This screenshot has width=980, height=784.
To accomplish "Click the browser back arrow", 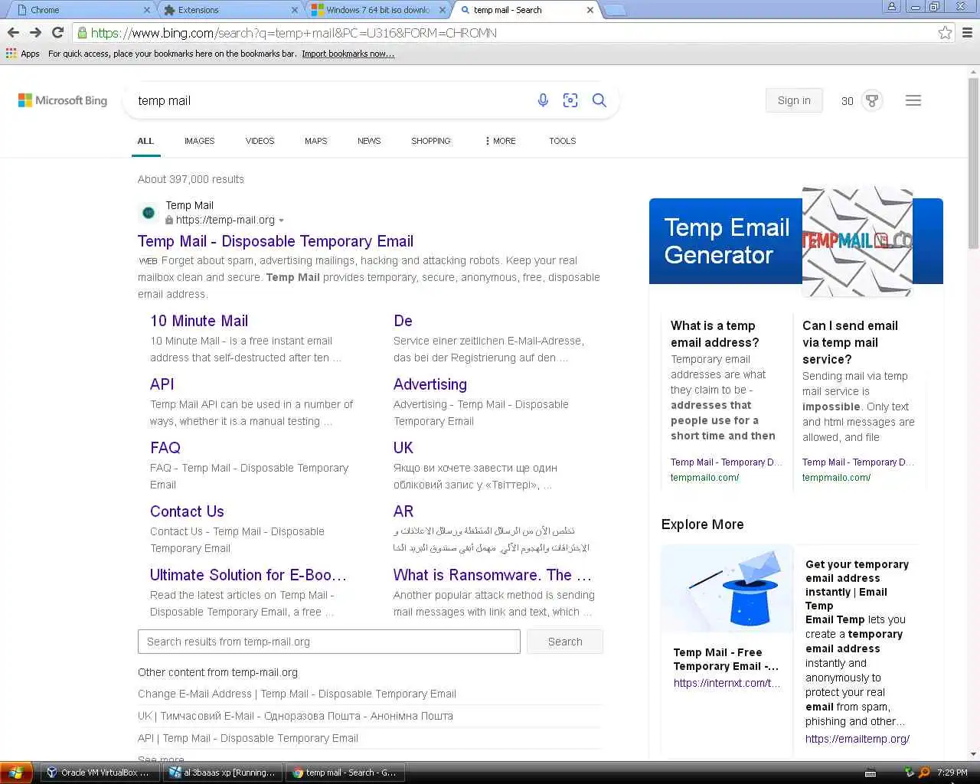I will pyautogui.click(x=13, y=33).
